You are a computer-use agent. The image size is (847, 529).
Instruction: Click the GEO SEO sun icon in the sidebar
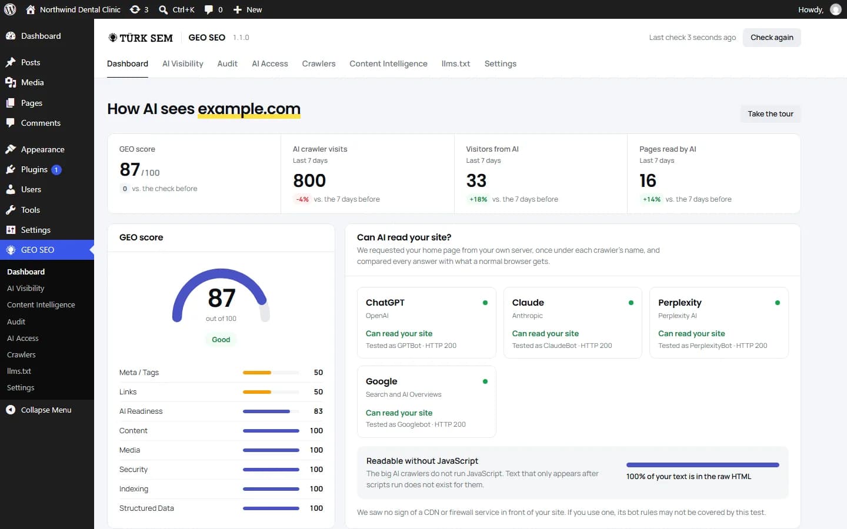(x=11, y=250)
